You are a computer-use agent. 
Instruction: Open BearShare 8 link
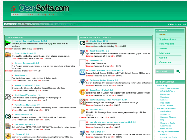(21, 76)
